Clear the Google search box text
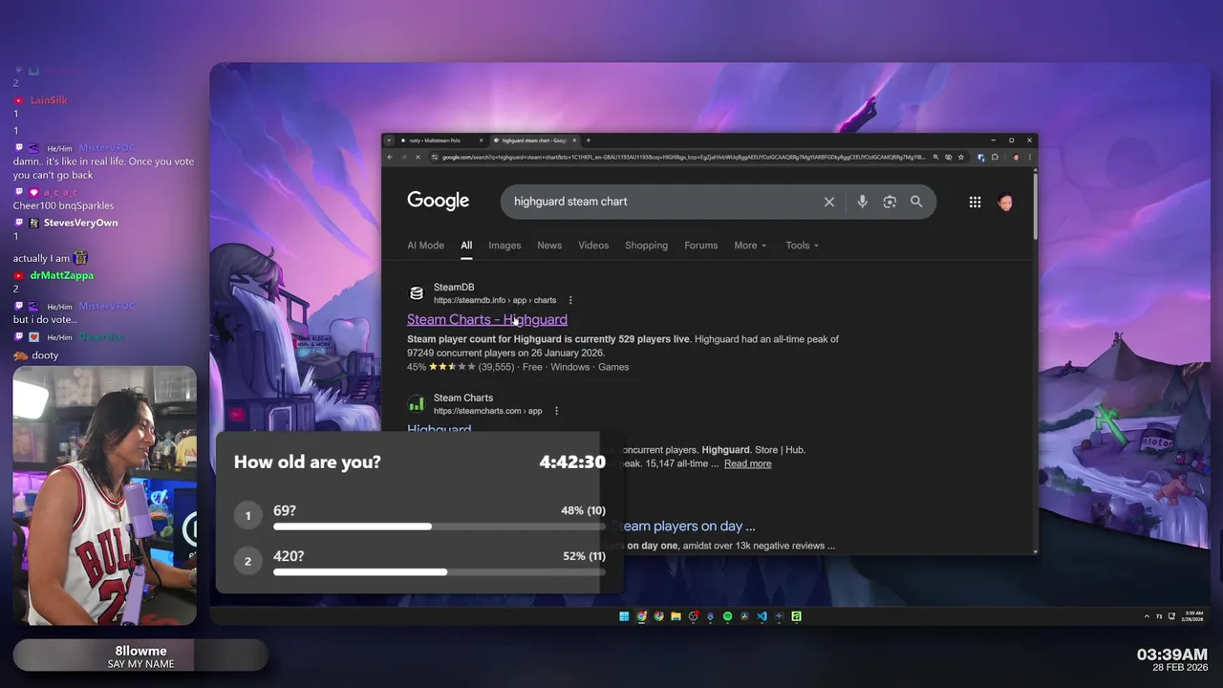 [829, 202]
